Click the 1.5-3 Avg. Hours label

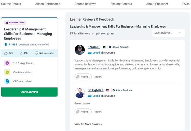23,63
